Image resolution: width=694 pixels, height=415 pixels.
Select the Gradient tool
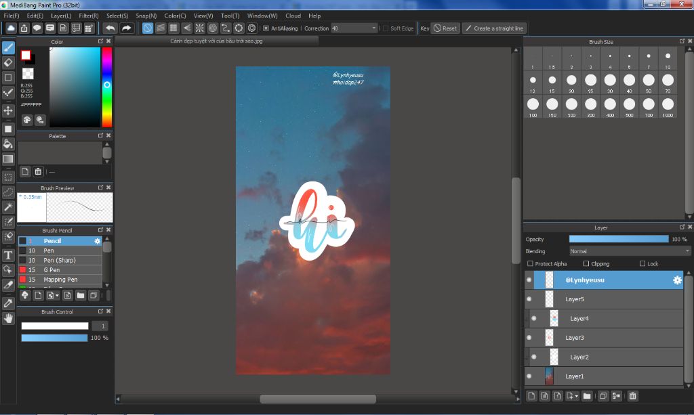(8, 159)
